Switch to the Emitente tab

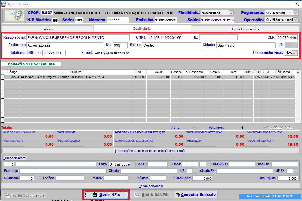coord(48,29)
